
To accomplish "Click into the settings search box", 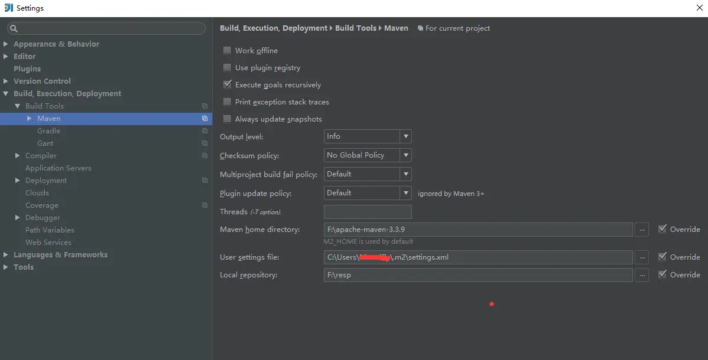I will pos(106,28).
